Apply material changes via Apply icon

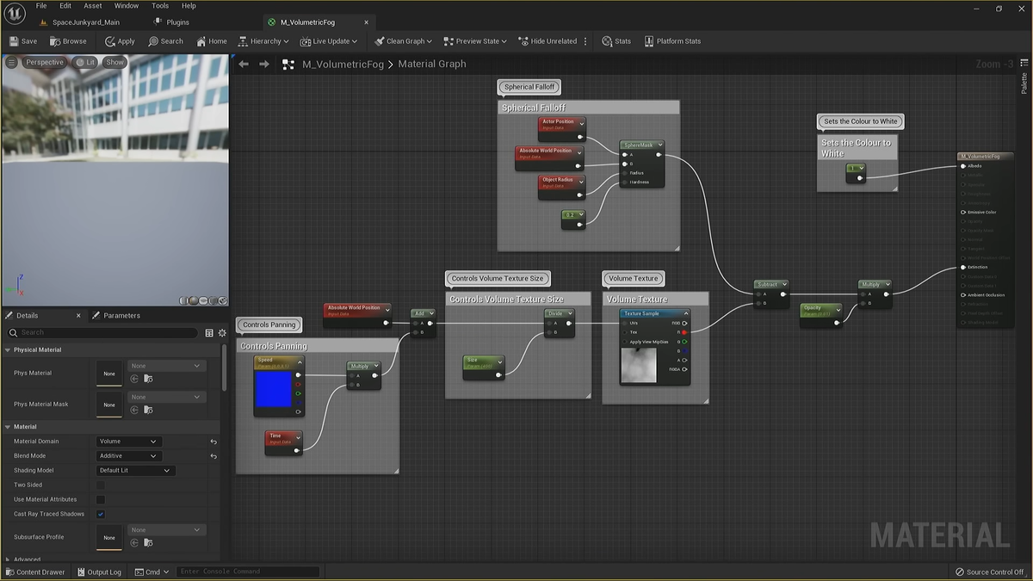click(110, 41)
